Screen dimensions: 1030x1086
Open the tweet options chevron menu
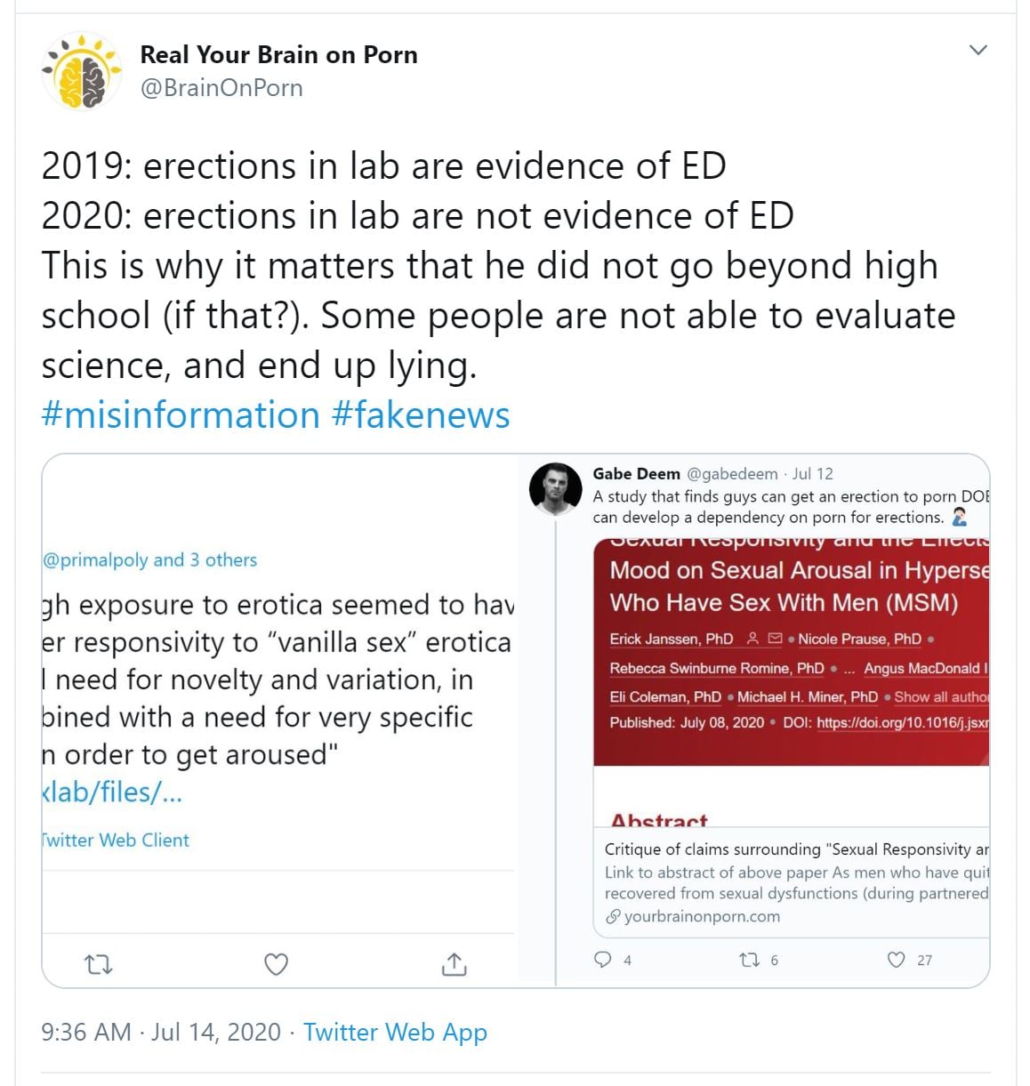pyautogui.click(x=978, y=50)
